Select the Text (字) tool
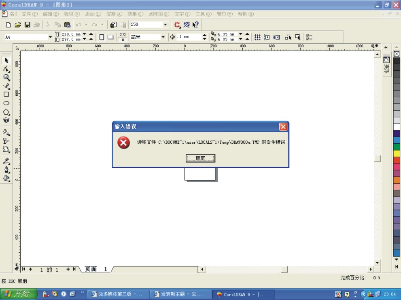This screenshot has width=401, height=300. (x=6, y=120)
